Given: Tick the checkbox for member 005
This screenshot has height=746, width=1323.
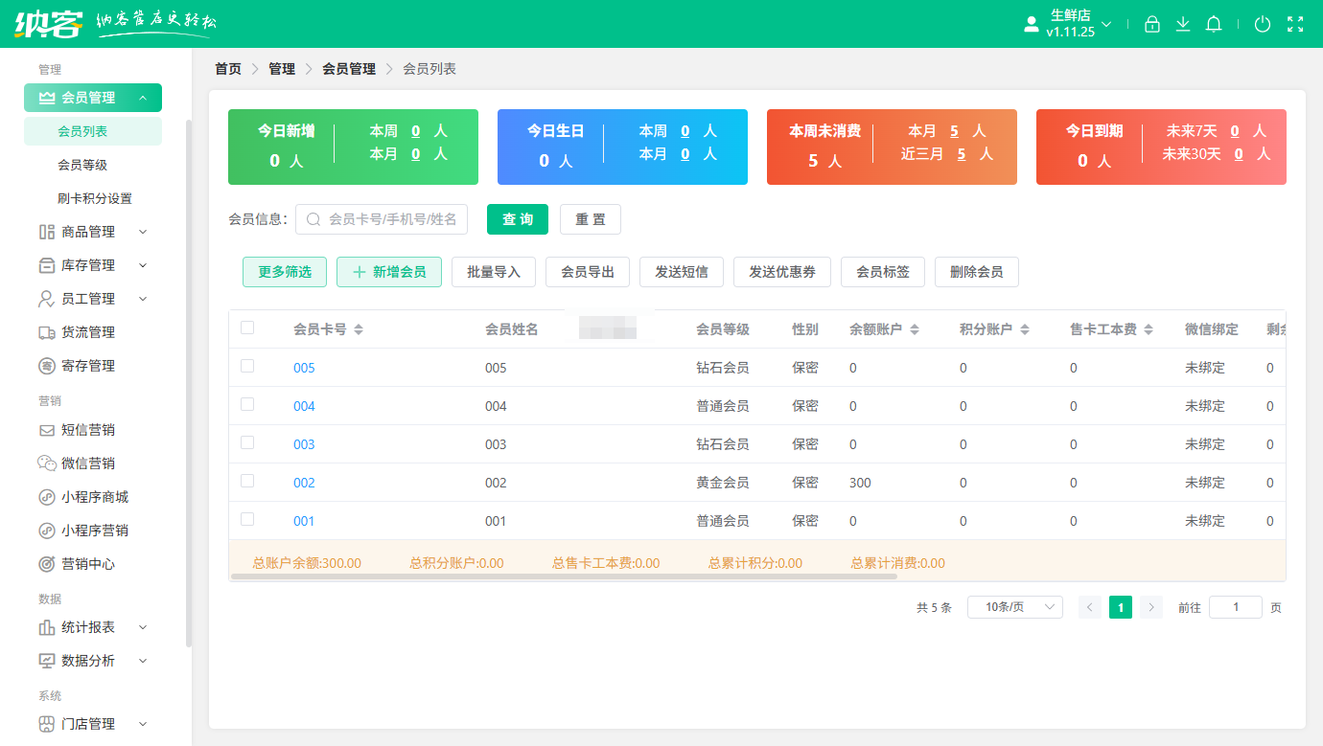Looking at the screenshot, I should [247, 366].
